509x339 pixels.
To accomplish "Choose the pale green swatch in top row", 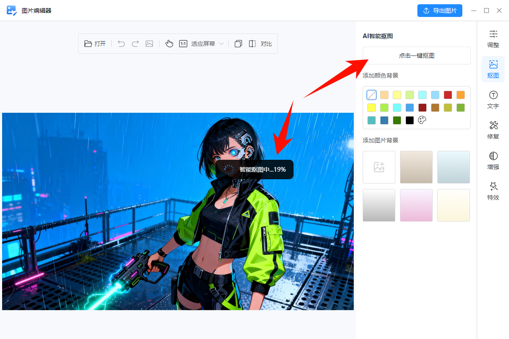I will [x=410, y=95].
